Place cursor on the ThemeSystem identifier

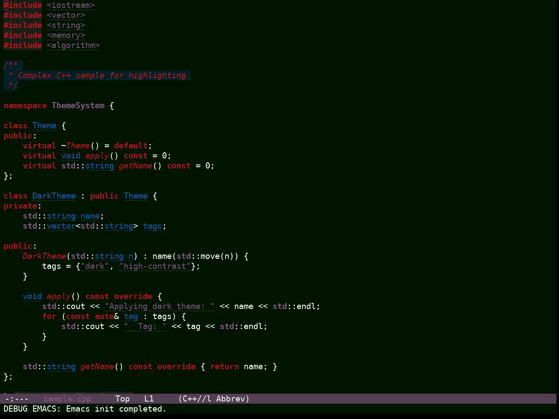point(78,106)
